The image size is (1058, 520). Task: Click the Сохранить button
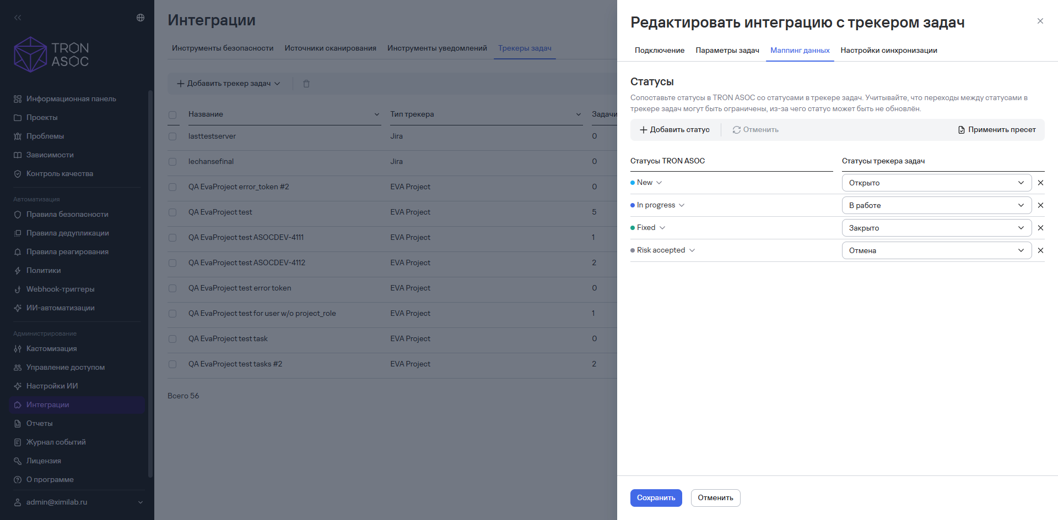pos(656,498)
